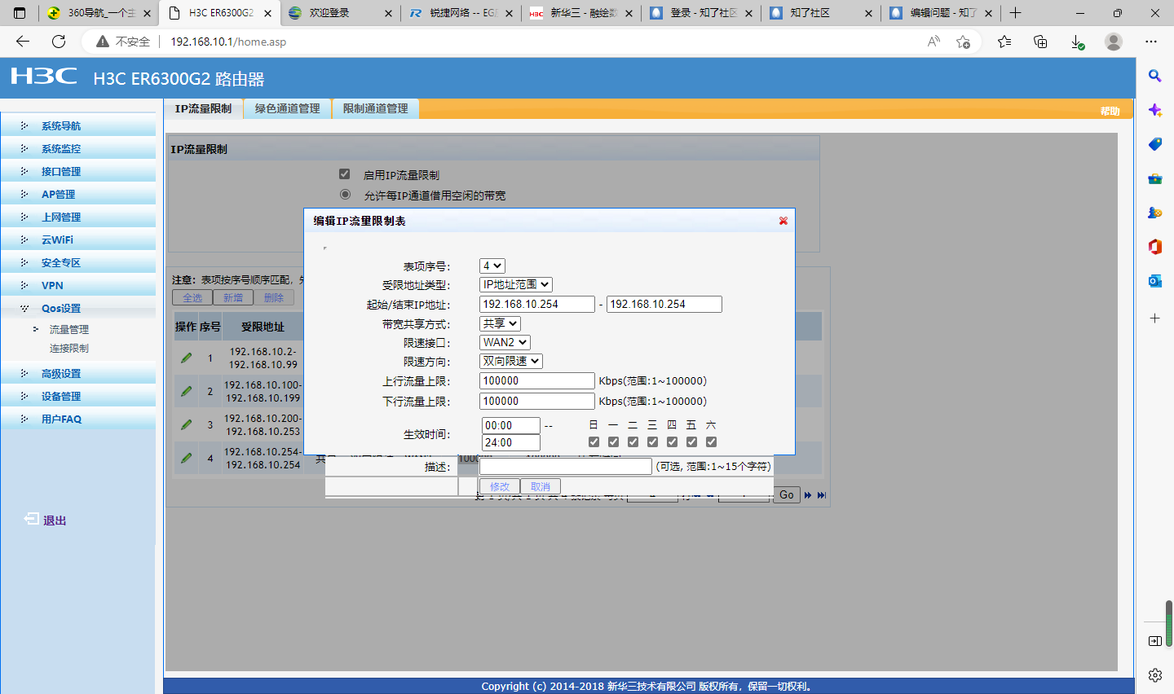
Task: Open the browser Favorites list
Action: point(1004,42)
